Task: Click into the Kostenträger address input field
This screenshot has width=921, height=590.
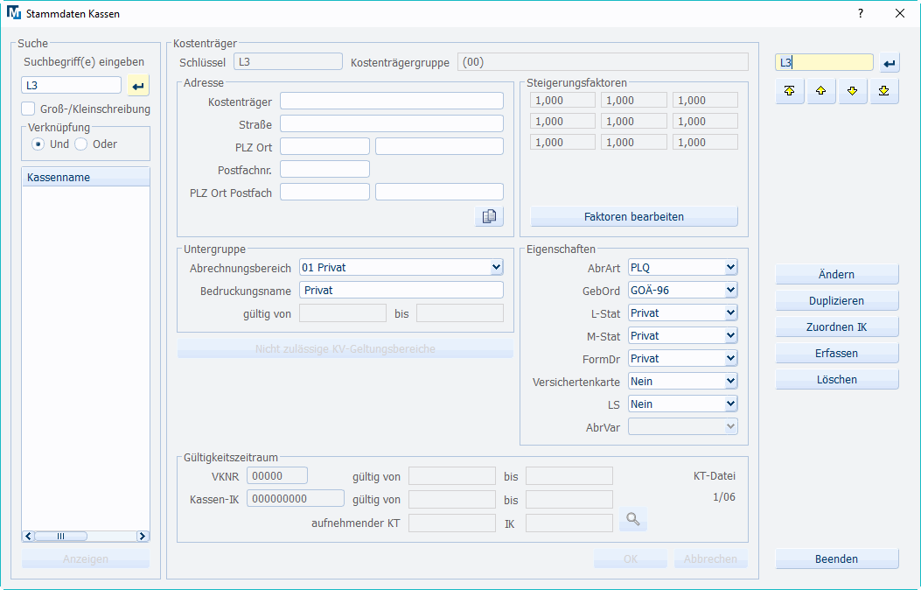Action: (391, 101)
